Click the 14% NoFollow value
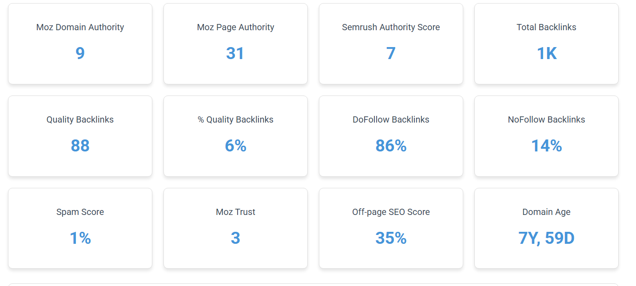Image resolution: width=636 pixels, height=286 pixels. (546, 146)
